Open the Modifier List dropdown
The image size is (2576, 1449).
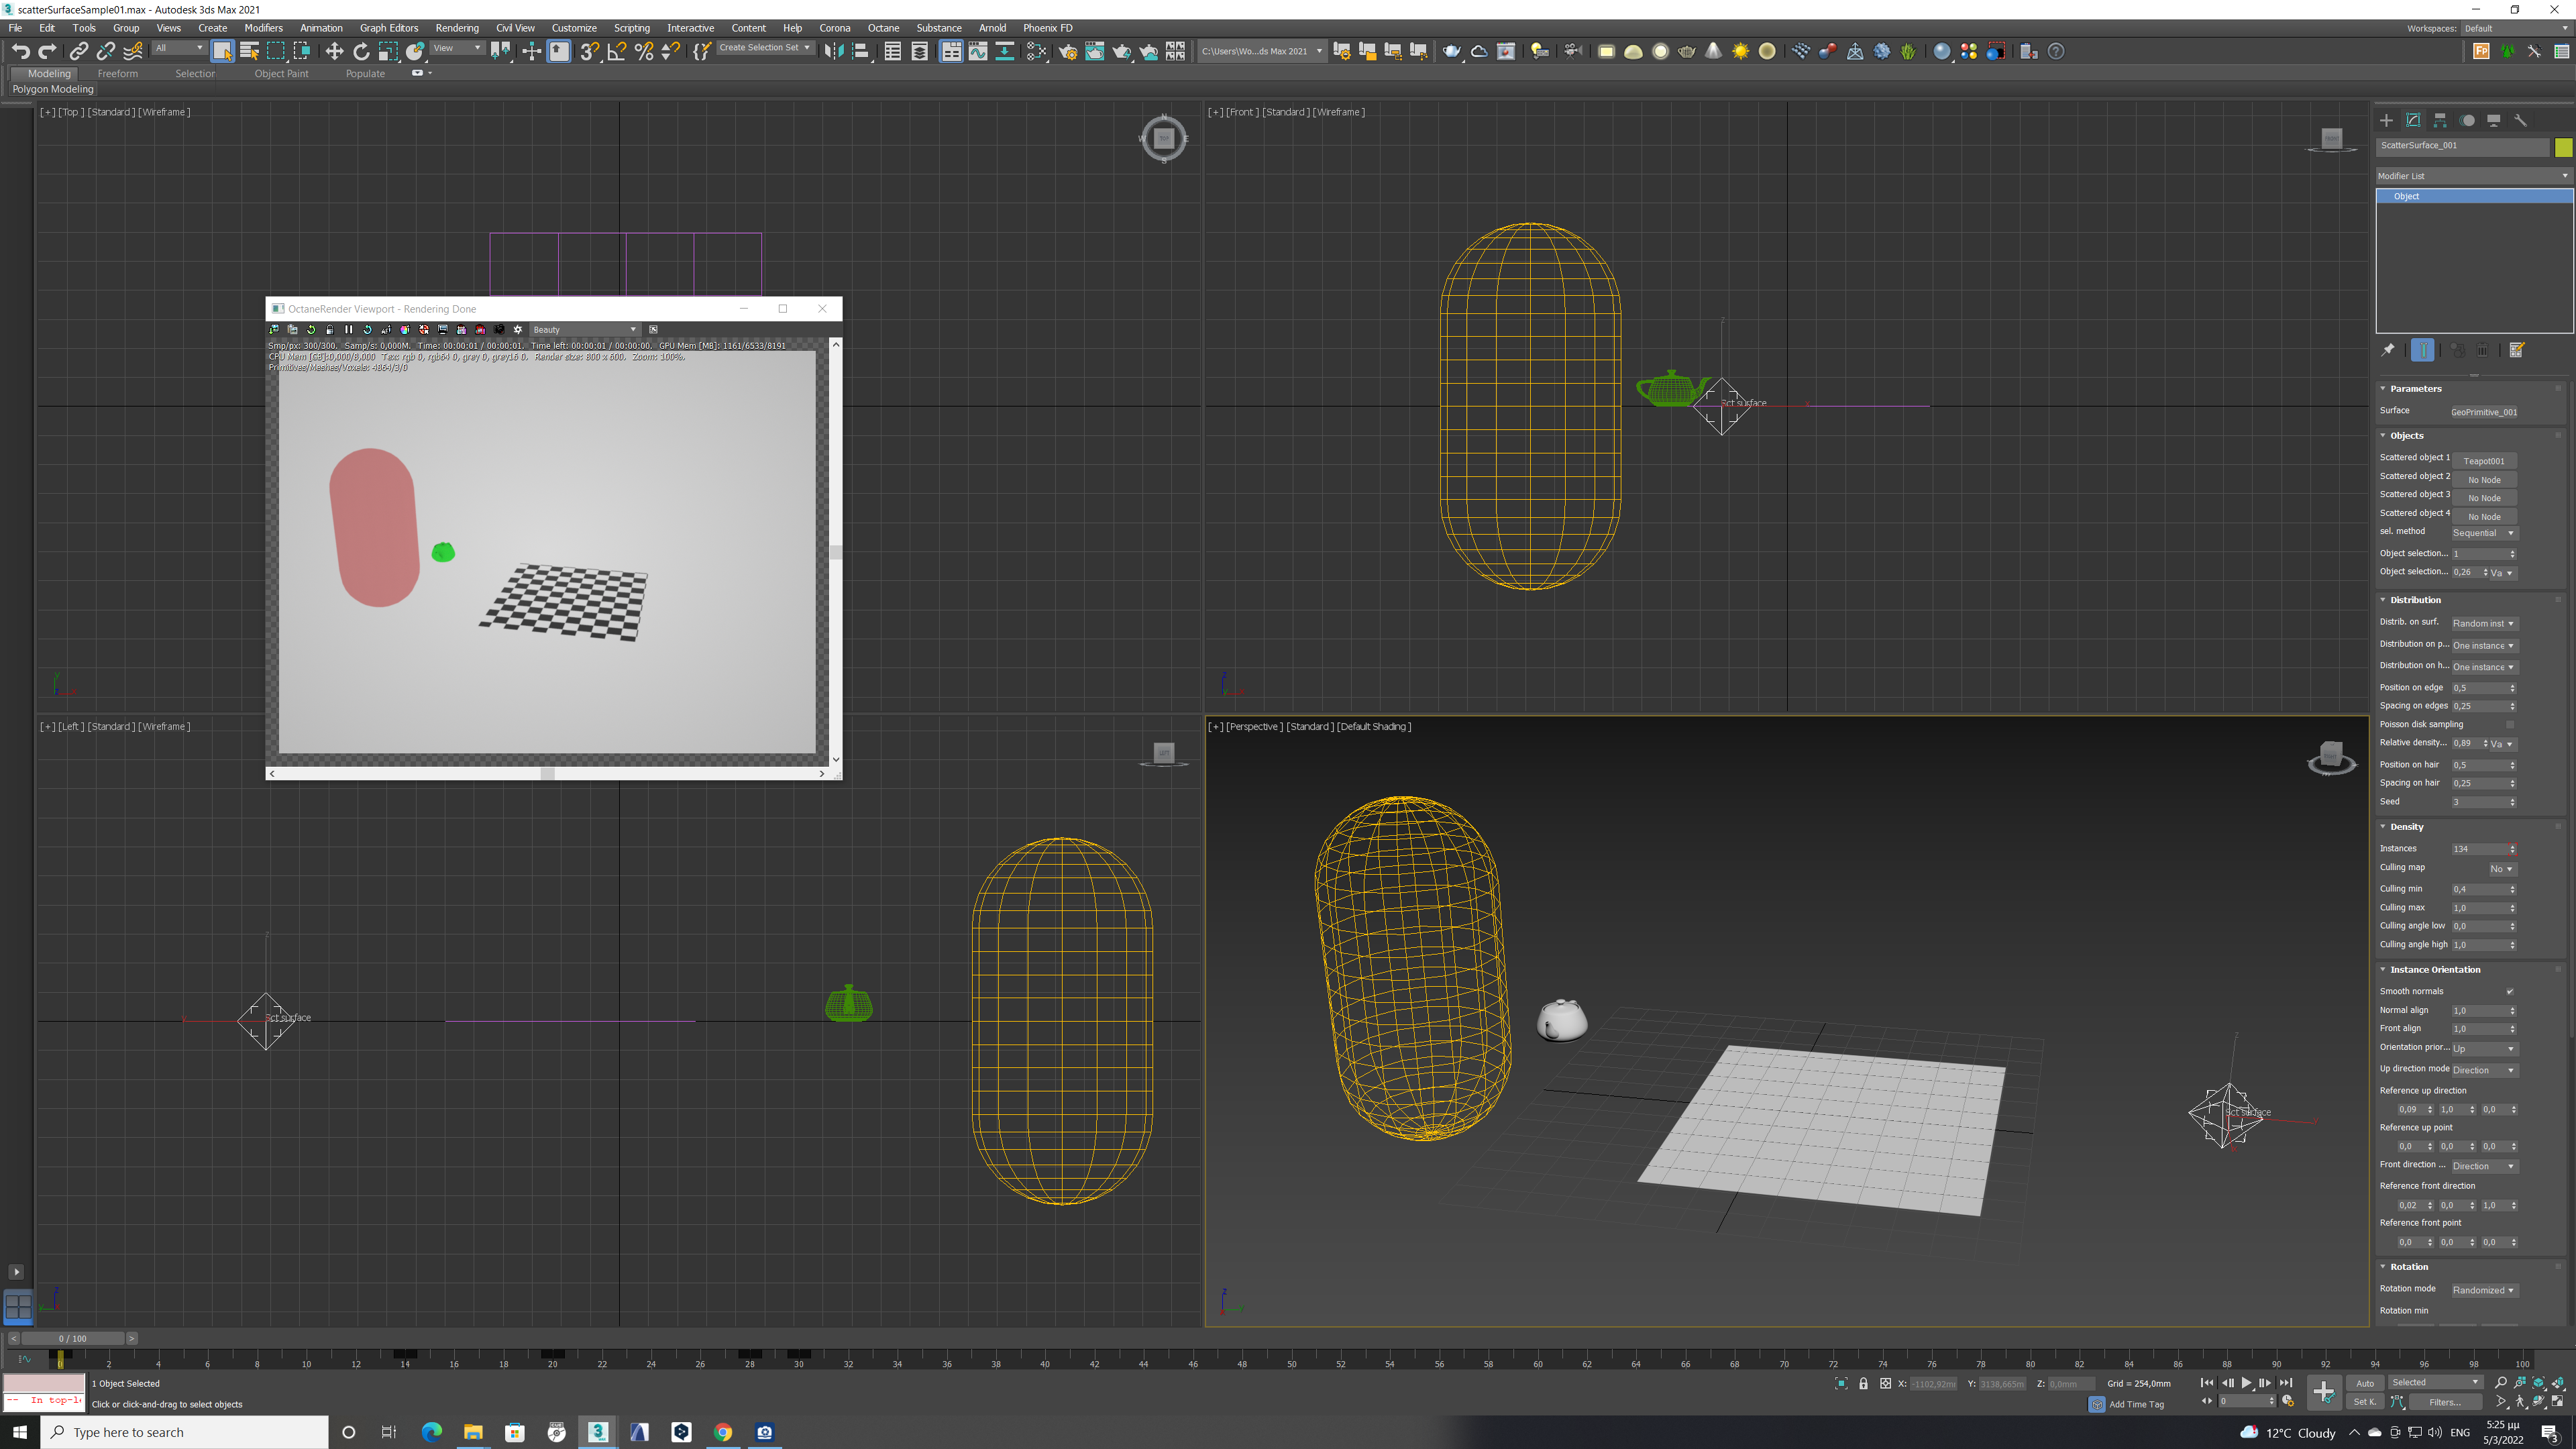[2472, 176]
